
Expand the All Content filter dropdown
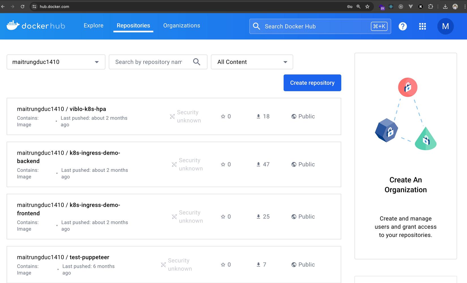(x=252, y=62)
